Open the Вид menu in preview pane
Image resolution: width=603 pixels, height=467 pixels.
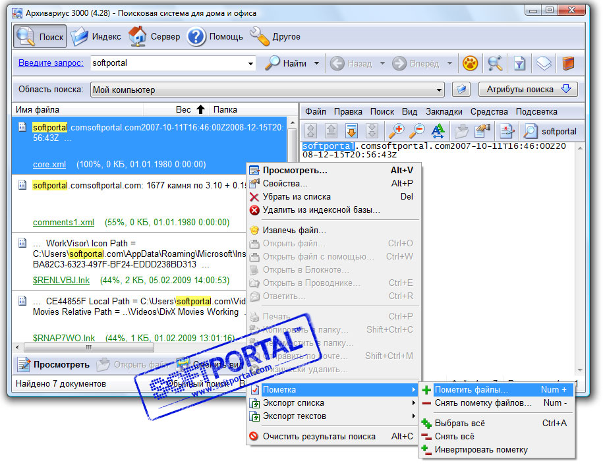[409, 112]
